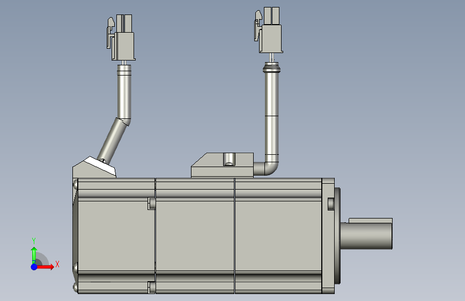Select the middle section of the motor body

(195, 236)
